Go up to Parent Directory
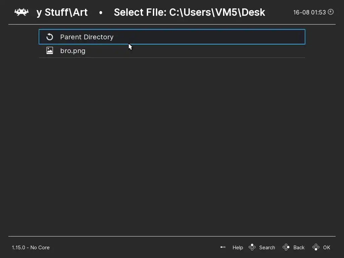This screenshot has height=258, width=344. 87,37
